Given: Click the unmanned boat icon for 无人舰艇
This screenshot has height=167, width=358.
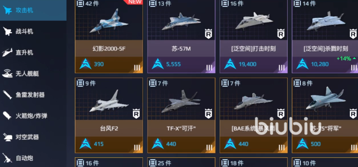Looking at the screenshot, I should pyautogui.click(x=7, y=74).
